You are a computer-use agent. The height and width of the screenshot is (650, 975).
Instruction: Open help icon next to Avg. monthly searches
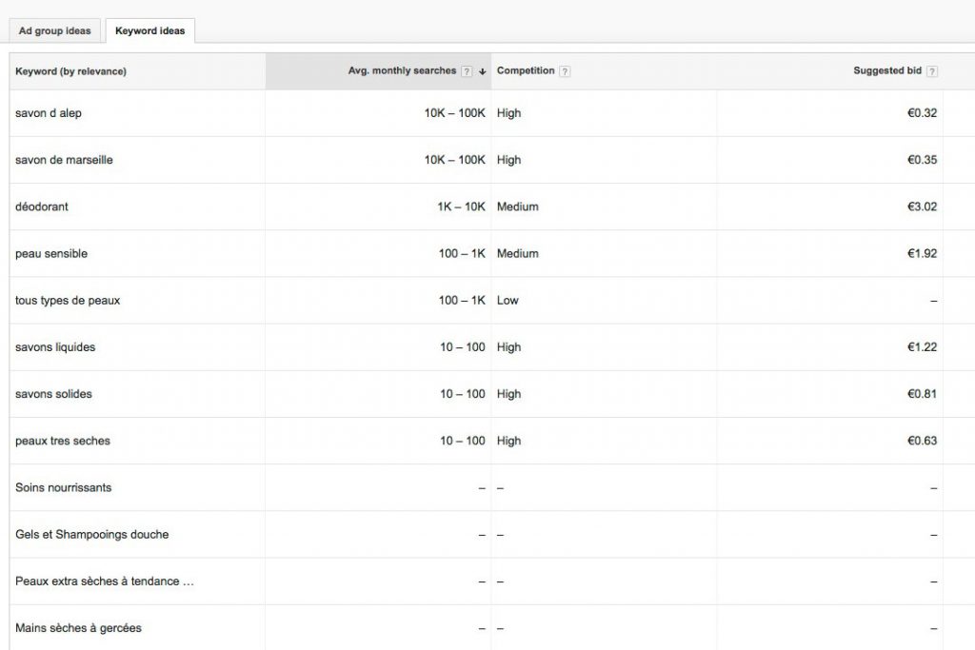[x=467, y=71]
